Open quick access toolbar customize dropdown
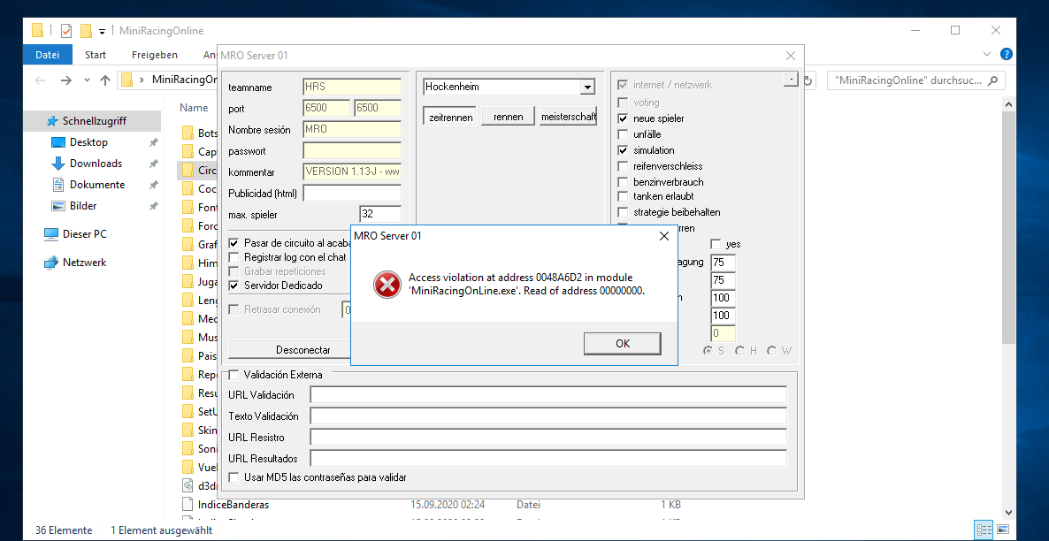This screenshot has width=1049, height=541. 103,31
